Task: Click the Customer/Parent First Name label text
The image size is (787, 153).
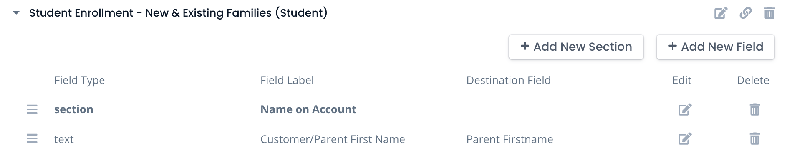Action: coord(333,139)
